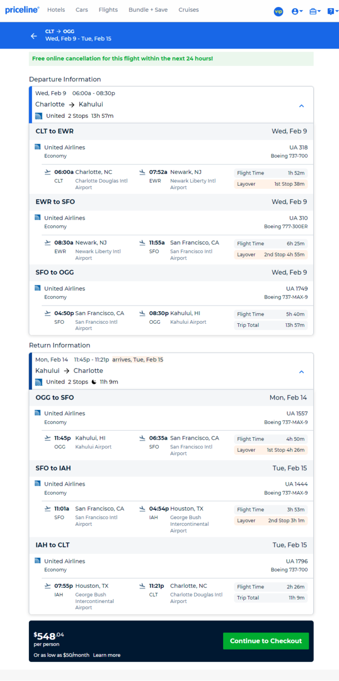The height and width of the screenshot is (681, 339).
Task: Click the 1st Stop 38m layover badge
Action: click(x=271, y=184)
